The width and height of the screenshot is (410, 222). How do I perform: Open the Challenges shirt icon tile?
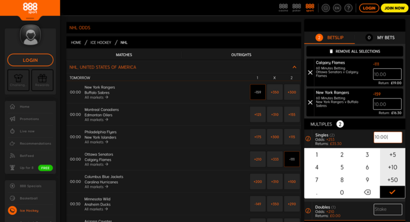click(x=18, y=80)
